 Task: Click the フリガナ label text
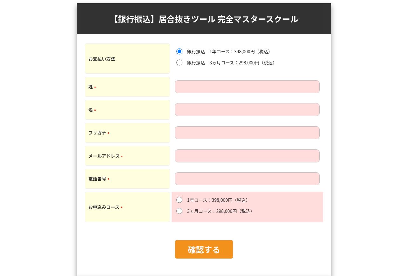coord(97,133)
